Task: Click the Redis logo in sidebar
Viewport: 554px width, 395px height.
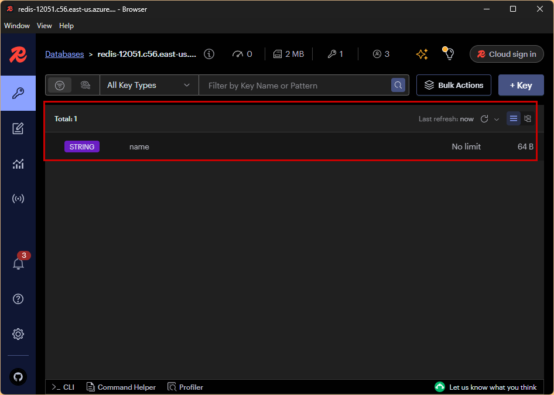Action: coord(18,55)
